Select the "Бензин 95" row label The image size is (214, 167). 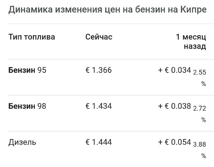[x=27, y=70]
